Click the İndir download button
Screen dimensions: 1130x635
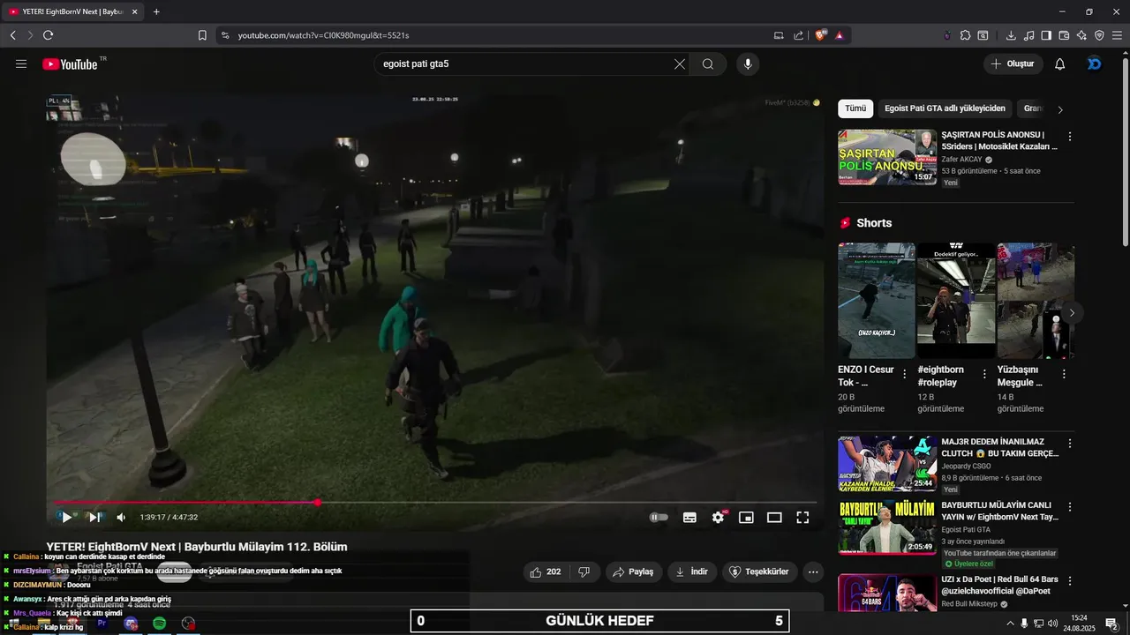pyautogui.click(x=692, y=571)
